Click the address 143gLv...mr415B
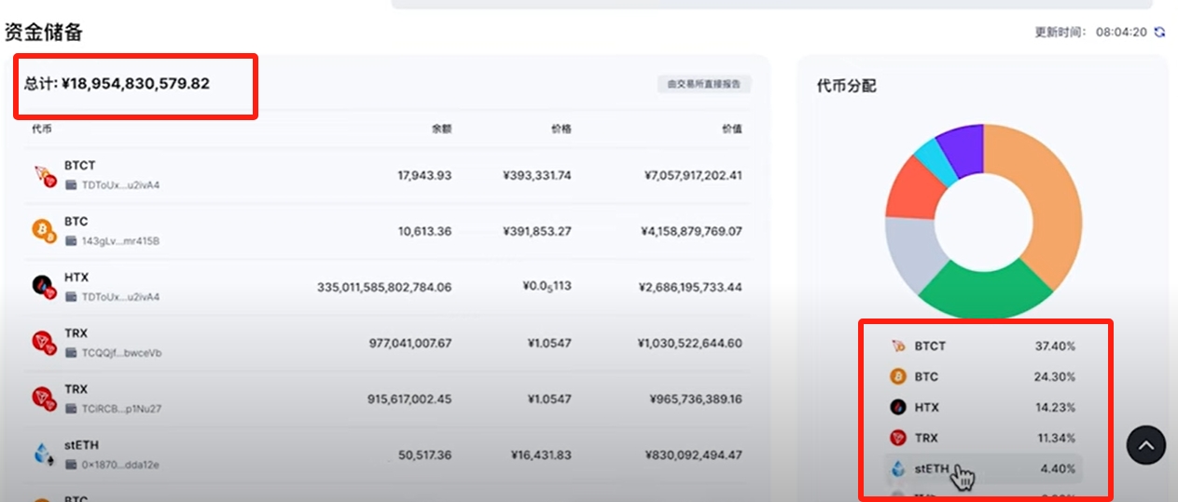The image size is (1178, 502). pos(120,241)
